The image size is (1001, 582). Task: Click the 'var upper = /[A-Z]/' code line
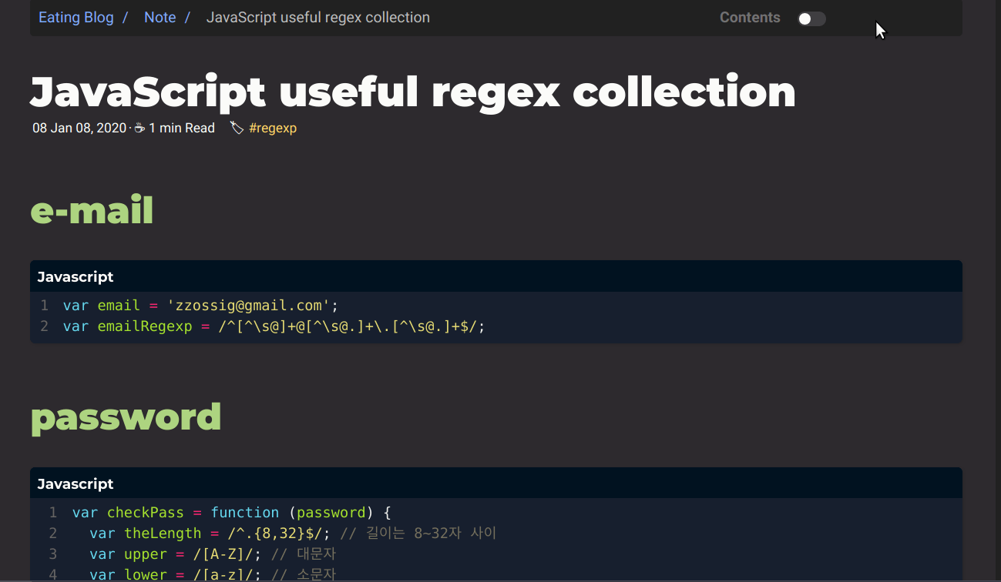click(x=213, y=554)
